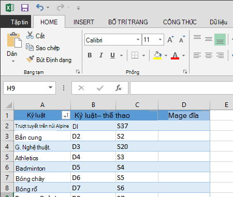Open the borders dropdown arrow
233x197 pixels.
tap(143, 55)
